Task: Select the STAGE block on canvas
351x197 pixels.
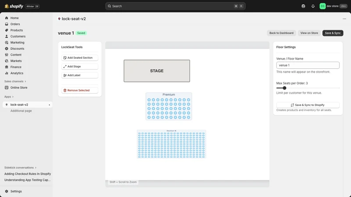Action: click(157, 71)
